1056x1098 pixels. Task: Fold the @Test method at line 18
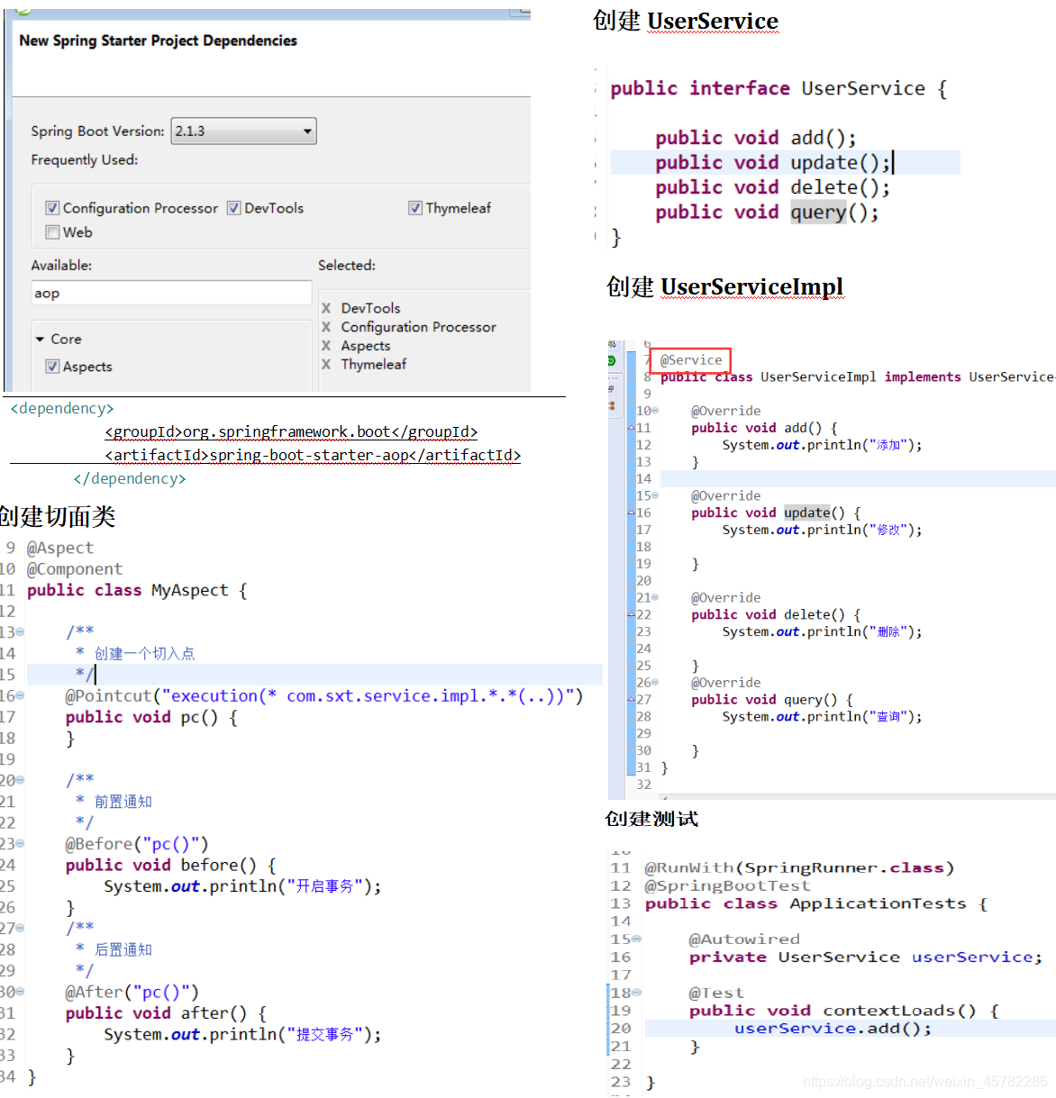(637, 993)
